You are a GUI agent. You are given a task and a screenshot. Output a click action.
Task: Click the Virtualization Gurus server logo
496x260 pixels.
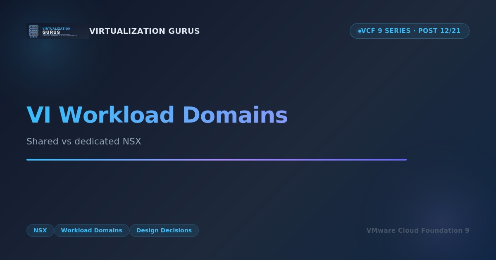(x=58, y=31)
